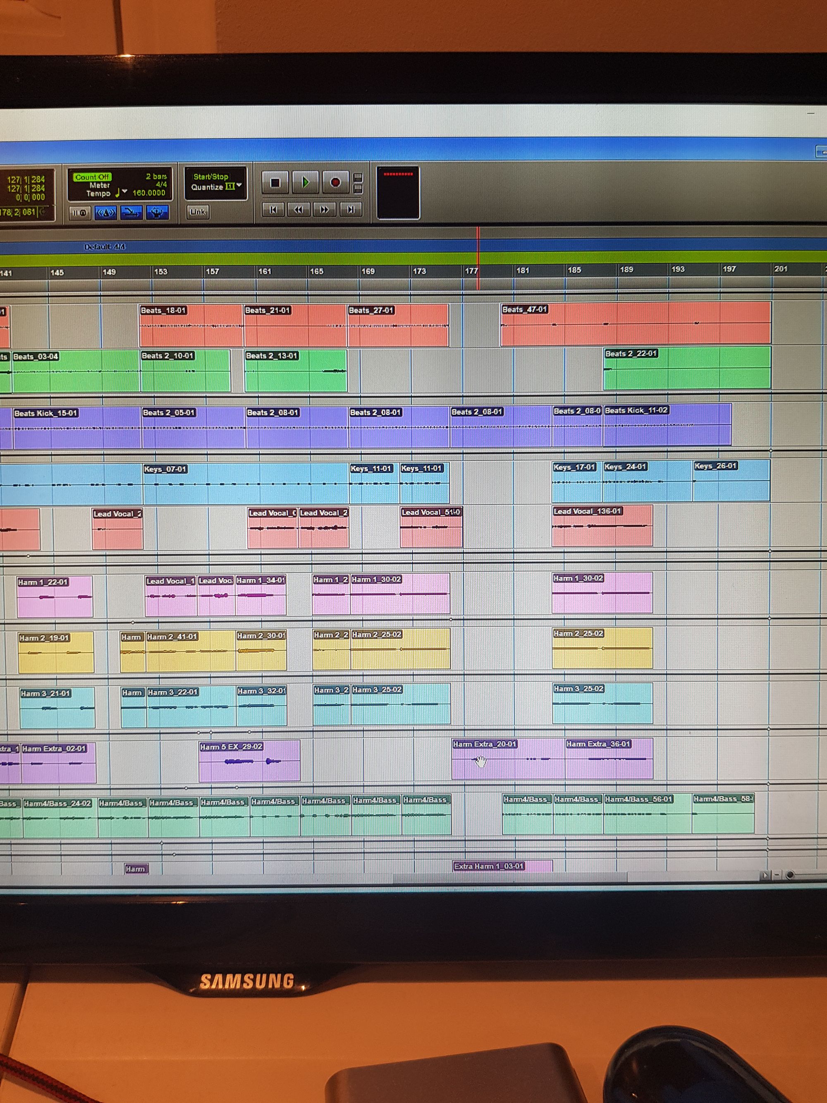Select the Beats Kick_15-01 clip
The height and width of the screenshot is (1103, 827).
coord(77,428)
